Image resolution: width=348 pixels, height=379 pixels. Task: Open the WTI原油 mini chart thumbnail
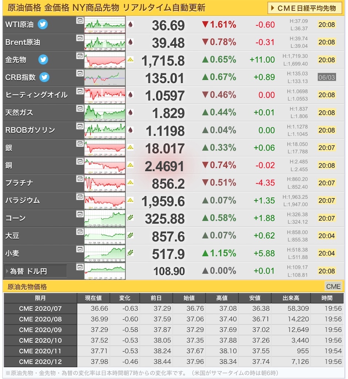pyautogui.click(x=105, y=24)
